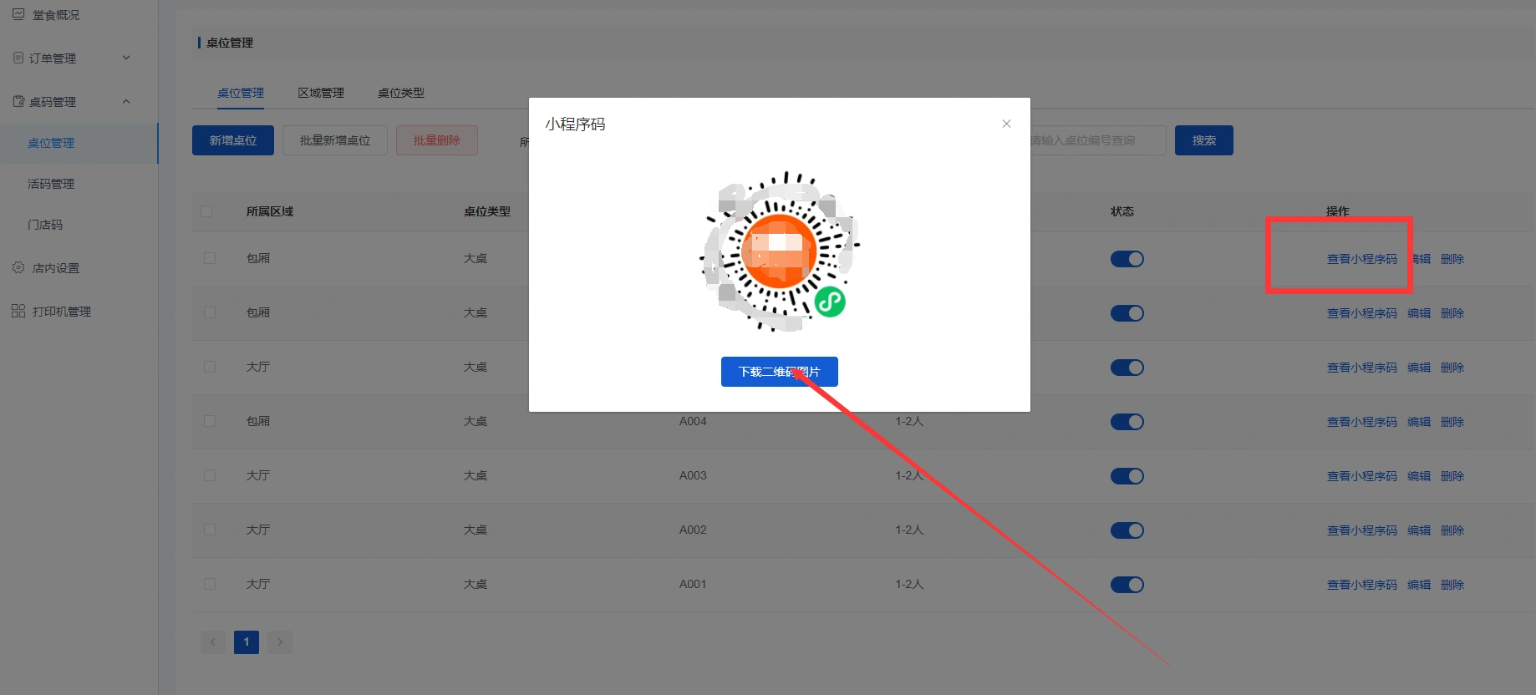Switch to the 桌位管理 tab
1536x695 pixels.
click(x=241, y=93)
